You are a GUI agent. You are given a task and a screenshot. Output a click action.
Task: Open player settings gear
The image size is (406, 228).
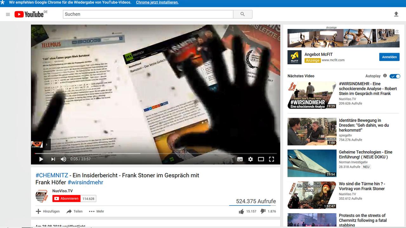tap(251, 159)
